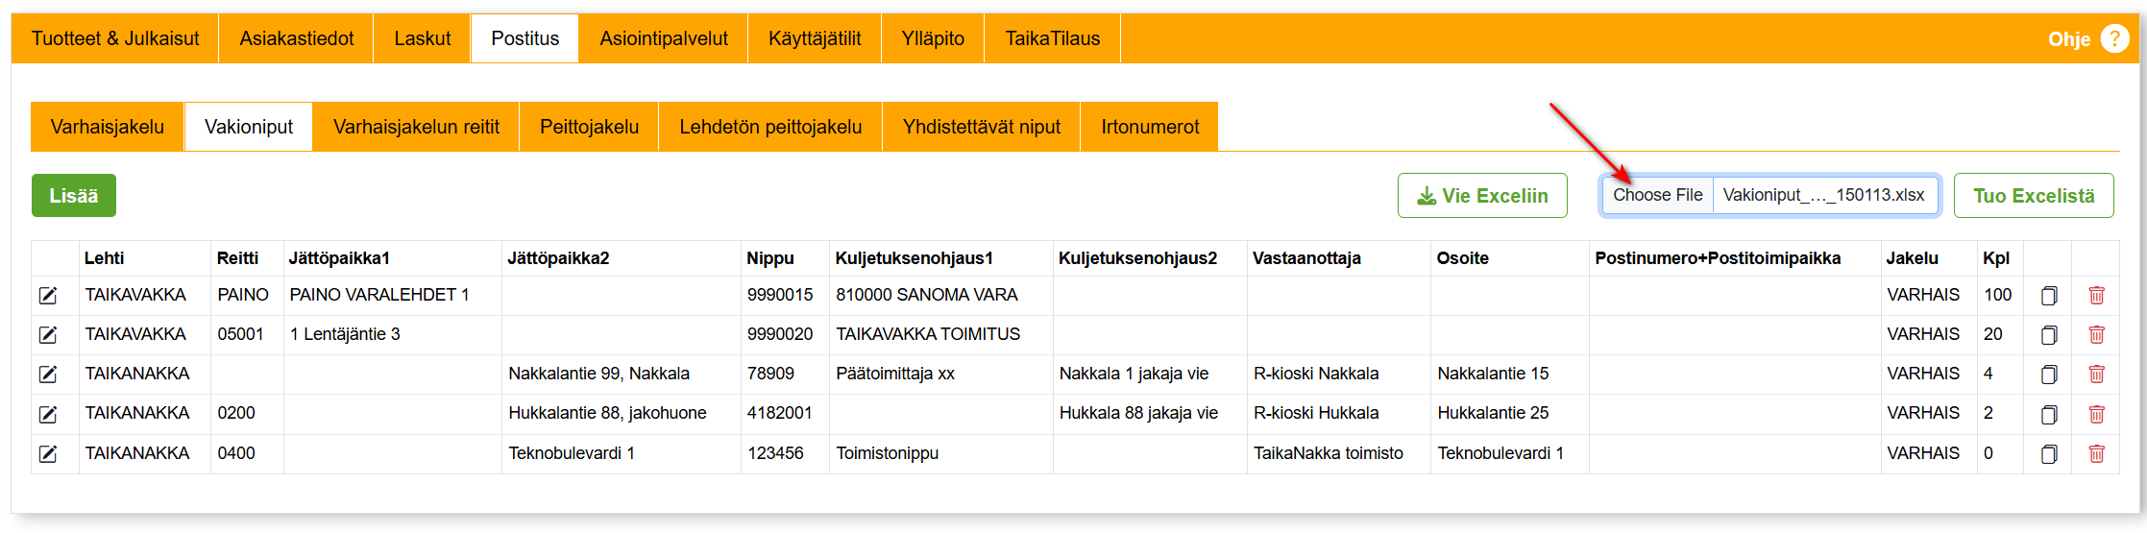
Task: Click the Nippu value 78909
Action: click(770, 374)
